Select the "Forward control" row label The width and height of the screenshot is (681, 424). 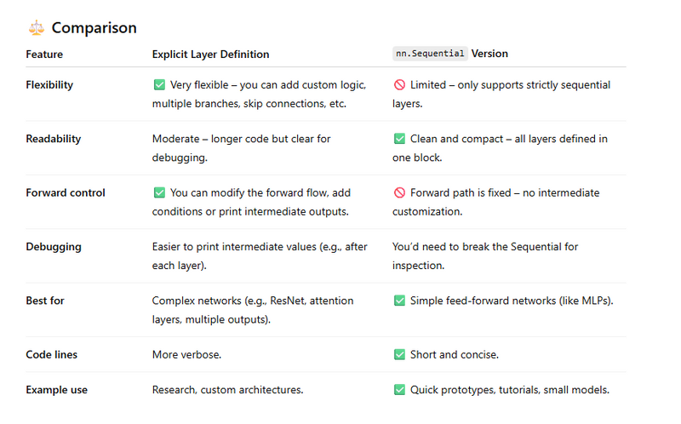pos(66,193)
